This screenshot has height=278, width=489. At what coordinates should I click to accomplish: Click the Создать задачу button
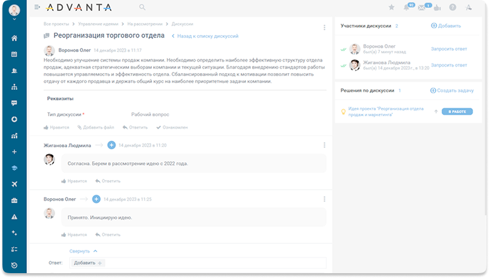pyautogui.click(x=451, y=90)
